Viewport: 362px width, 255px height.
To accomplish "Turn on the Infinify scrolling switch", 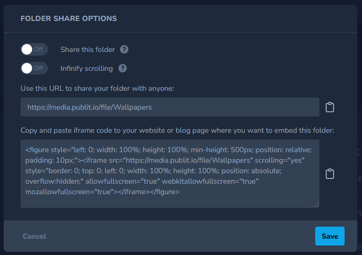I will (34, 68).
